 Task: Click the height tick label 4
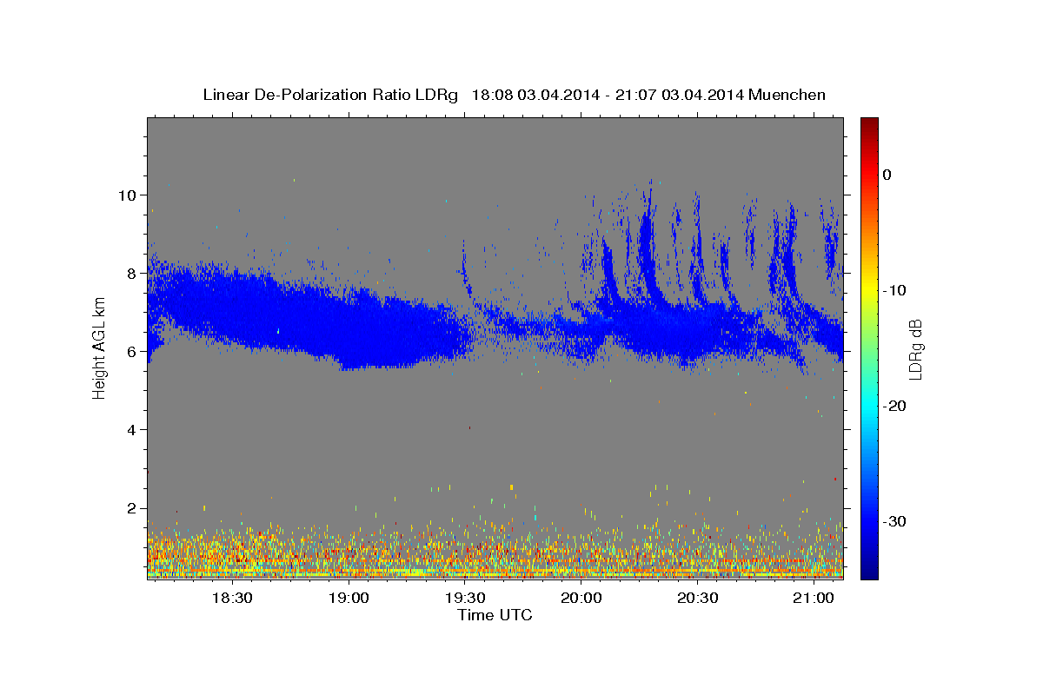coord(130,429)
